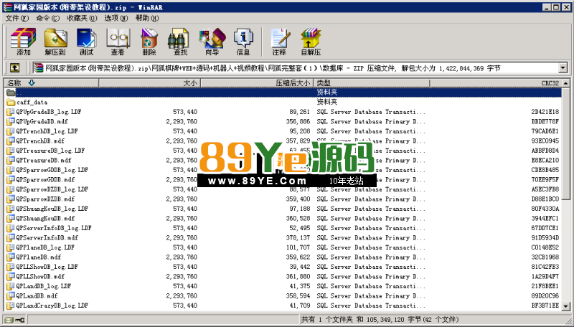
Task: Click the QPServerInfoDB.mdf file icon
Action: click(11, 238)
